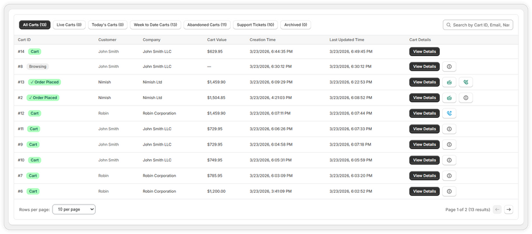Click the info icon for cart #2
The width and height of the screenshot is (532, 234).
[466, 98]
